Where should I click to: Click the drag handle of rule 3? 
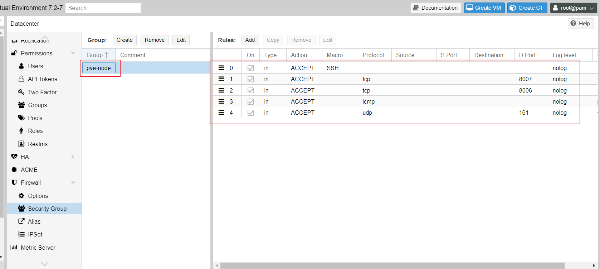(221, 101)
